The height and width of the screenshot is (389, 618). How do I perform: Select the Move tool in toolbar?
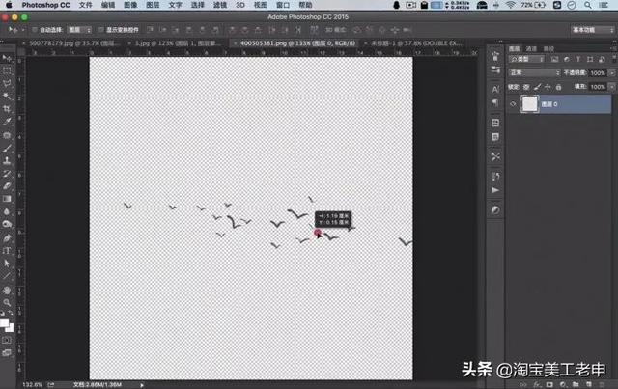(7, 58)
